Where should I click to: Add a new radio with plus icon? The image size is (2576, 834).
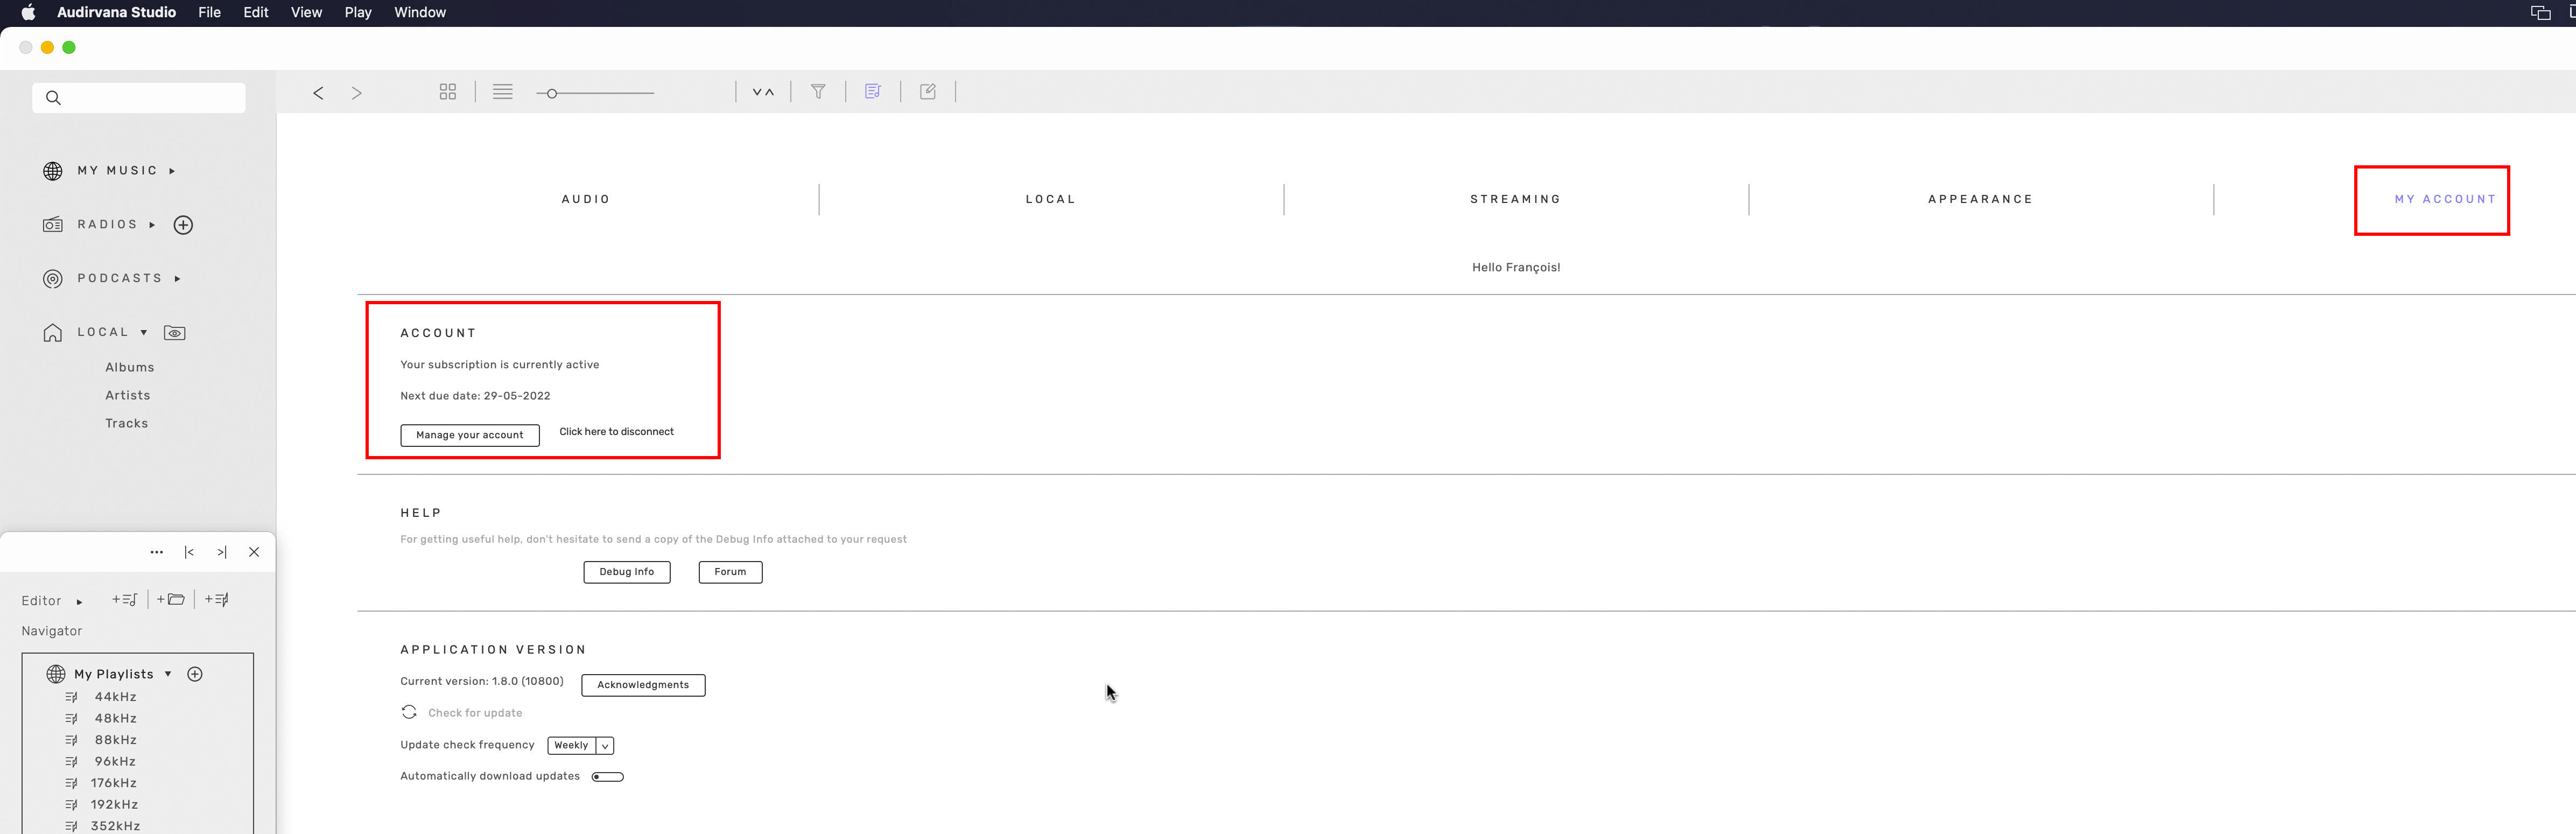183,225
